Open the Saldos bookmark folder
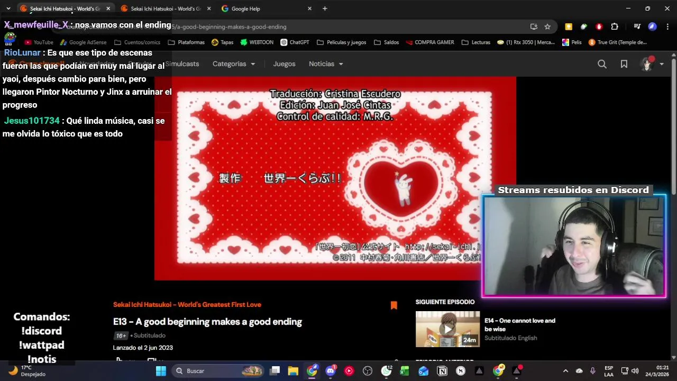Screen dimensions: 677x381 [x=386, y=42]
